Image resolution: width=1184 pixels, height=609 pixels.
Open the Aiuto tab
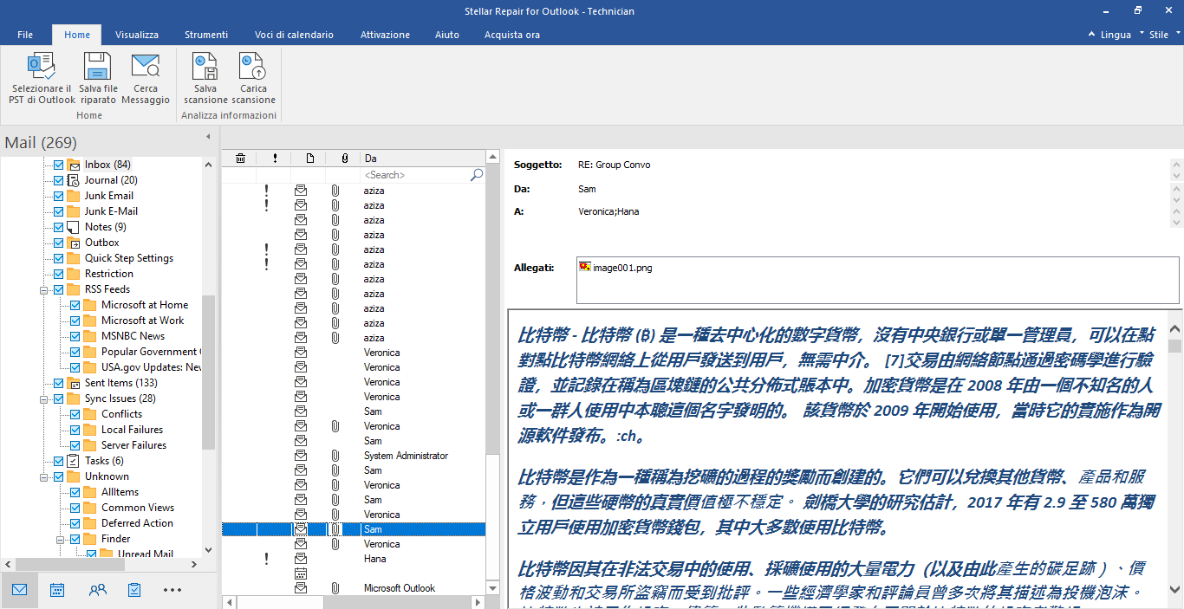[447, 35]
